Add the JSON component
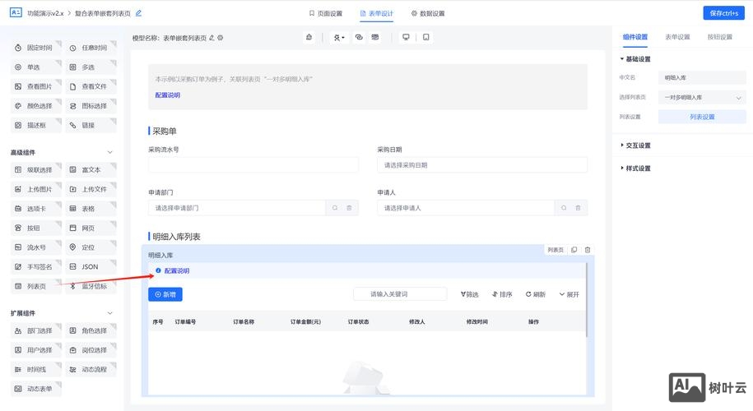Viewport: 753px width, 411px height. 91,266
